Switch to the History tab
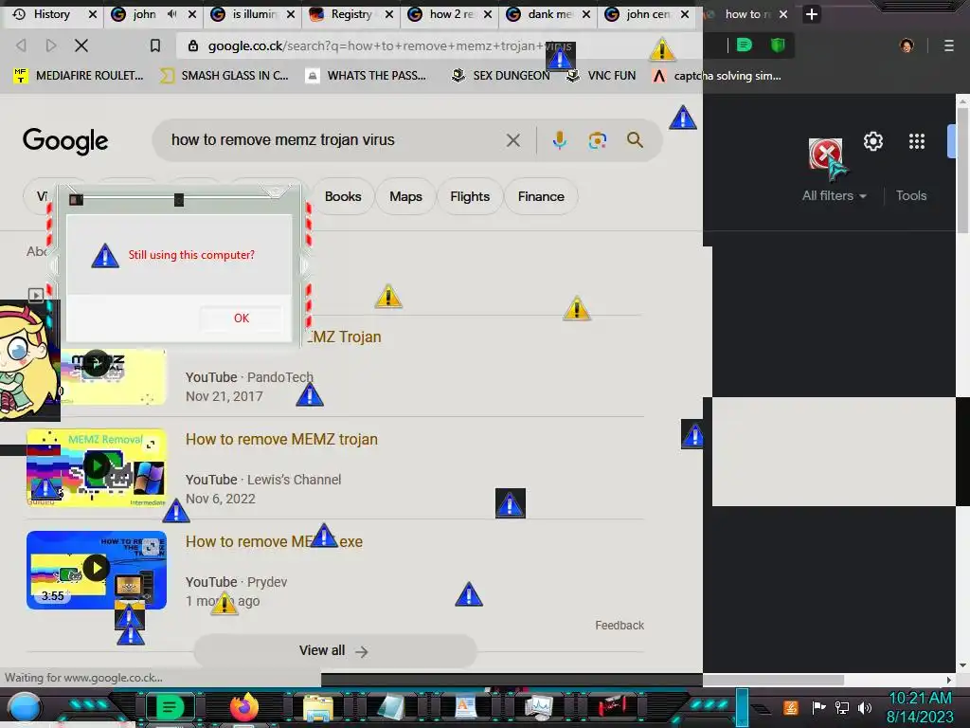970x728 pixels. pyautogui.click(x=51, y=14)
